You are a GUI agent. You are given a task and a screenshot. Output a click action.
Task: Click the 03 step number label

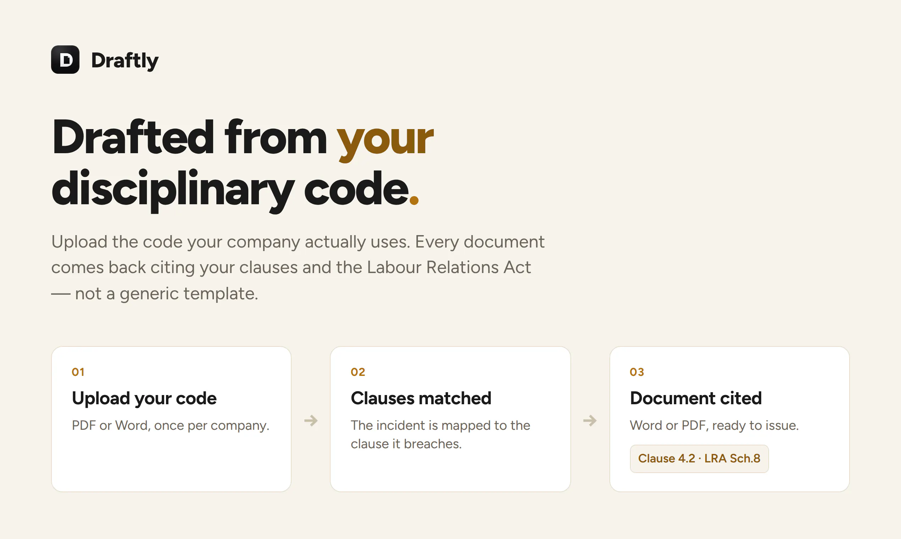pyautogui.click(x=637, y=372)
